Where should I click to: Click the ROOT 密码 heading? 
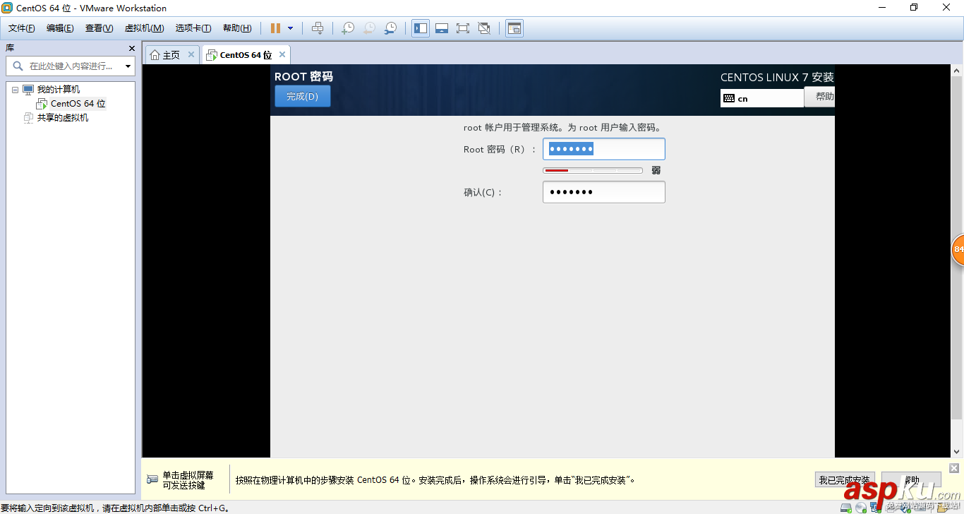(303, 76)
